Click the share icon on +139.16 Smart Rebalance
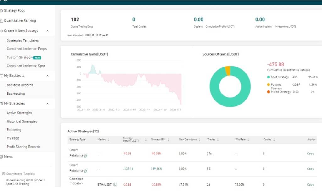Viewport: 322px width, 194px height. [86, 171]
